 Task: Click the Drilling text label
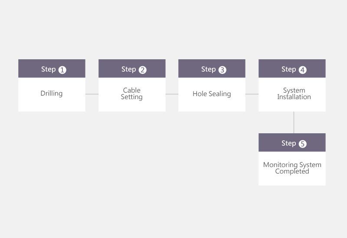(x=52, y=93)
